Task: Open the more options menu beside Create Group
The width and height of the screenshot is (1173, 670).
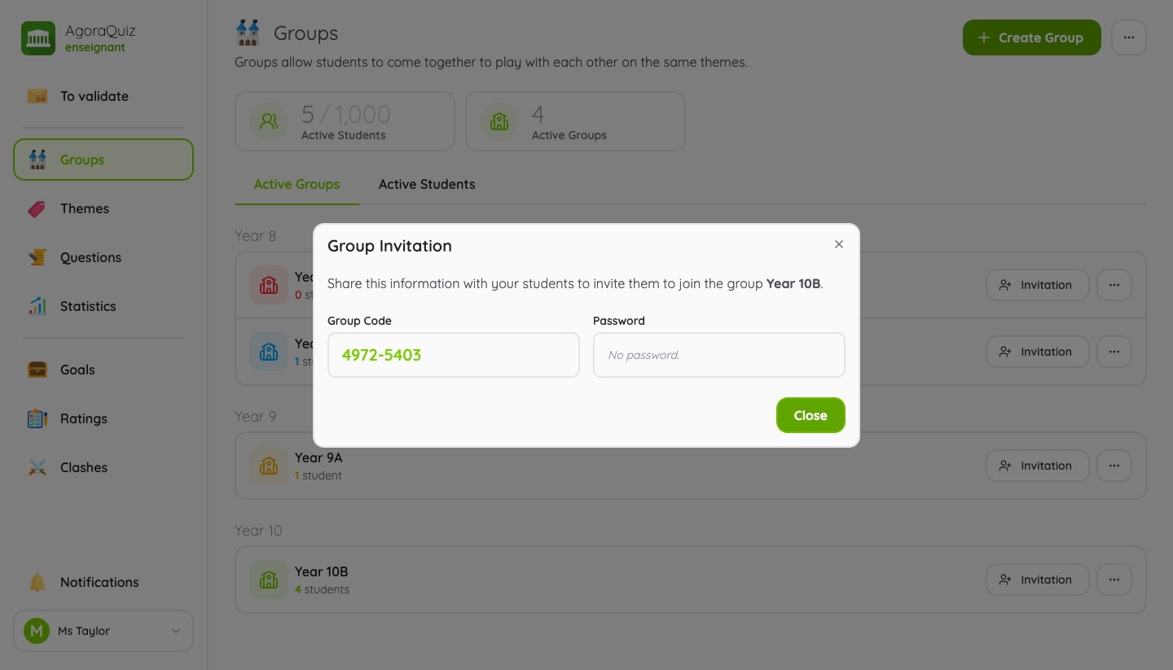Action: pos(1129,37)
